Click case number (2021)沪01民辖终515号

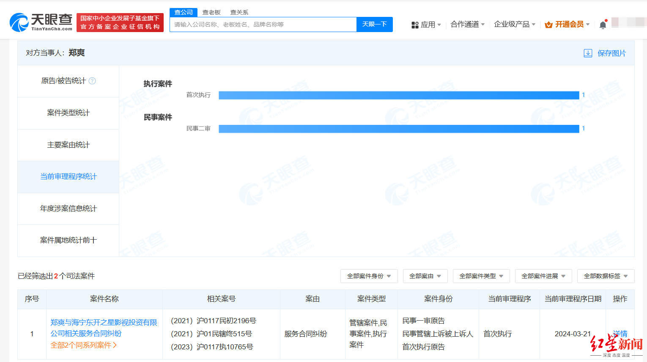point(211,334)
